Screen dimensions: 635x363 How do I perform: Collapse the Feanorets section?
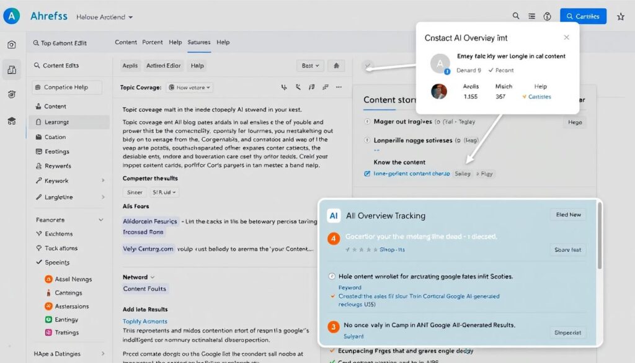point(101,220)
